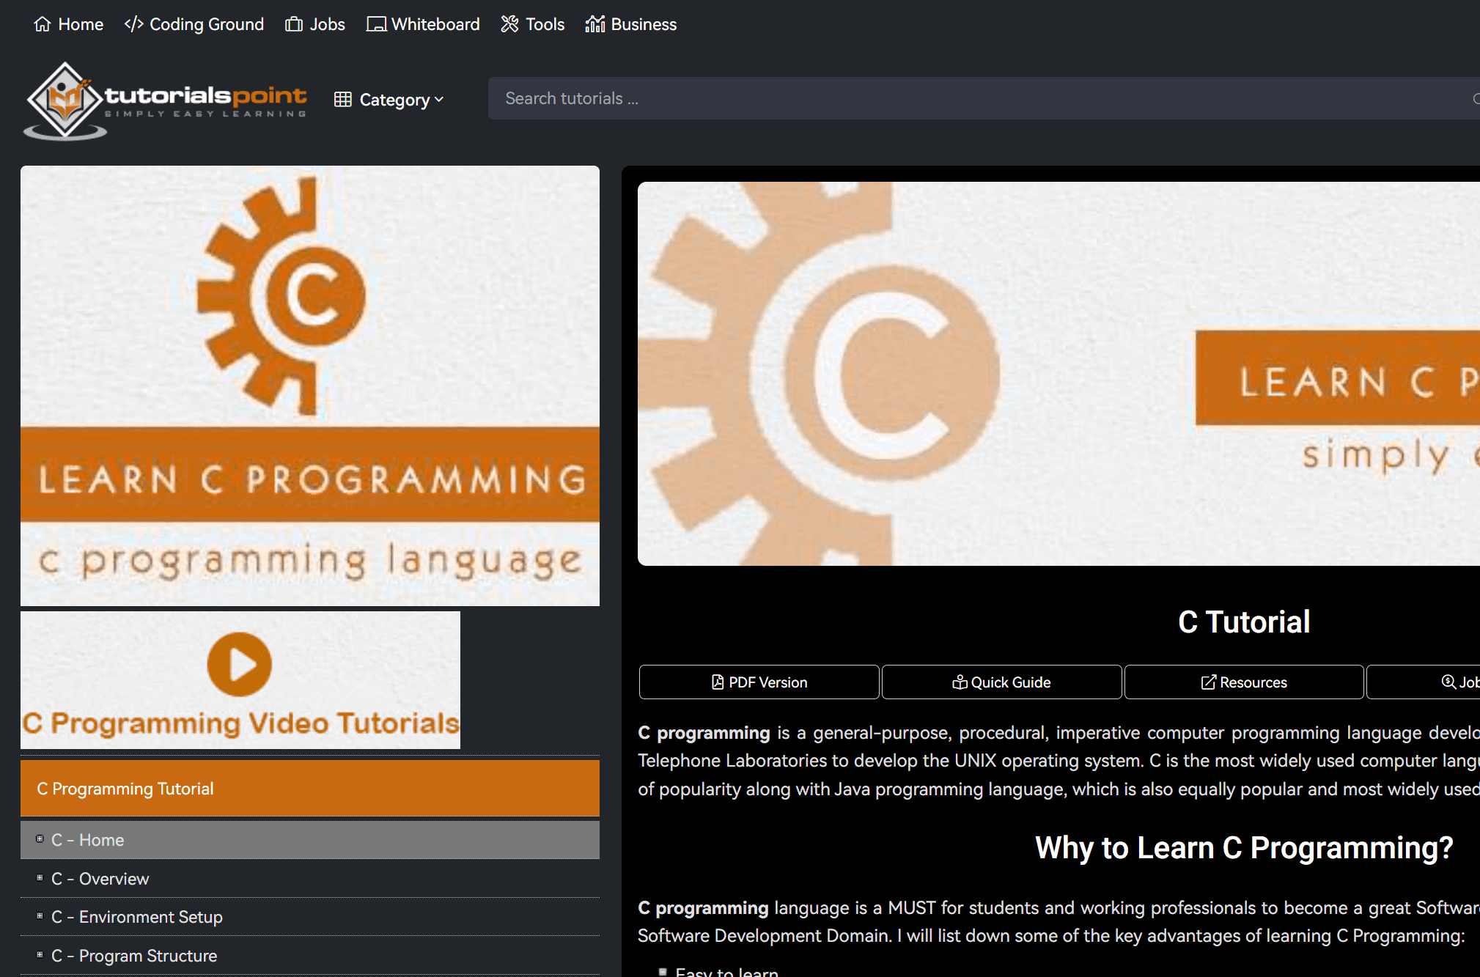Click the C Programming Tutorial orange header
1480x977 pixels.
309,789
